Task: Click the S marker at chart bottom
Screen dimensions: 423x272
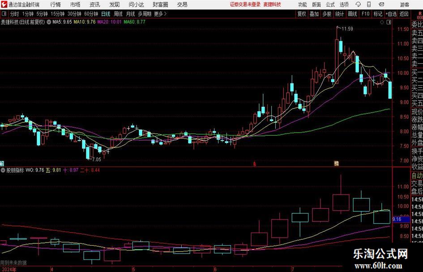Action: pos(254,164)
